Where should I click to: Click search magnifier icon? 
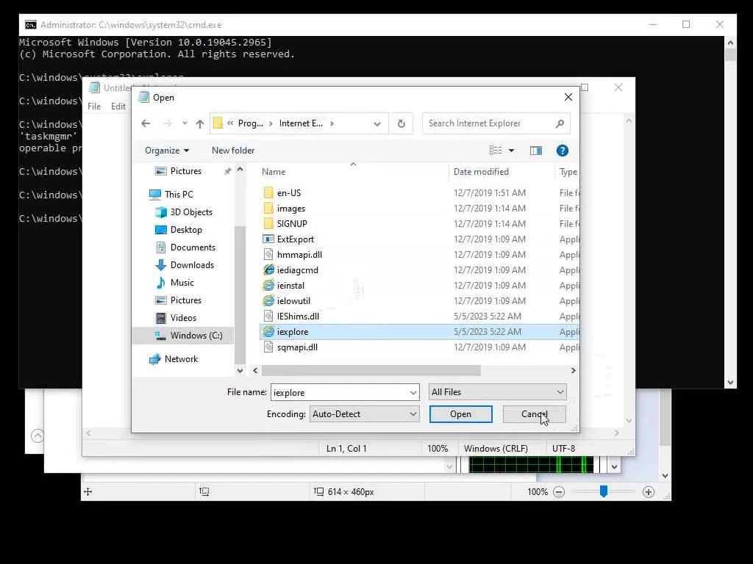560,123
